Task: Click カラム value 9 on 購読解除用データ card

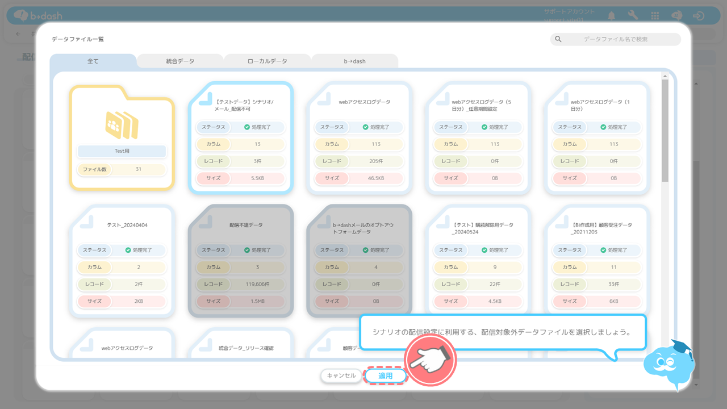Action: [x=495, y=267]
